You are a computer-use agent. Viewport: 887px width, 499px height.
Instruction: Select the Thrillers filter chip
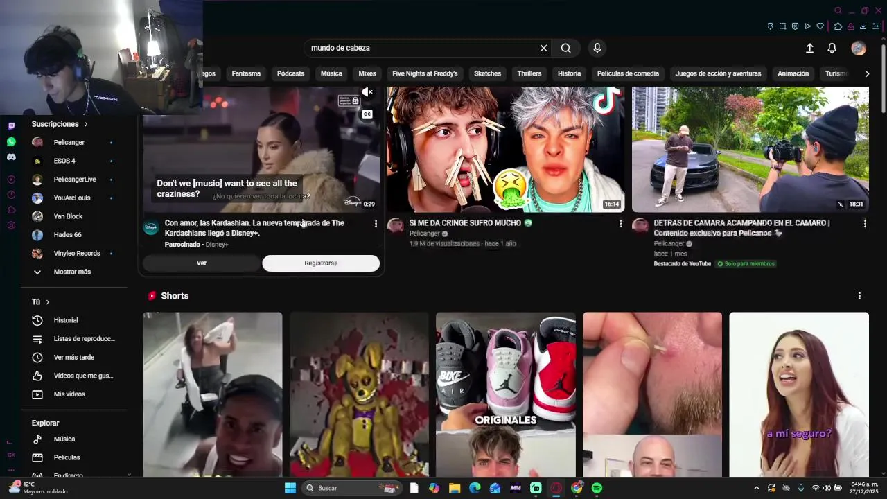(x=529, y=73)
